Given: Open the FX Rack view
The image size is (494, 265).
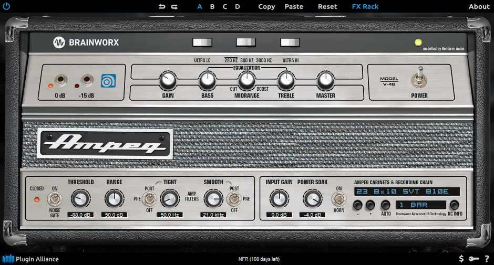Looking at the screenshot, I should click(x=365, y=7).
